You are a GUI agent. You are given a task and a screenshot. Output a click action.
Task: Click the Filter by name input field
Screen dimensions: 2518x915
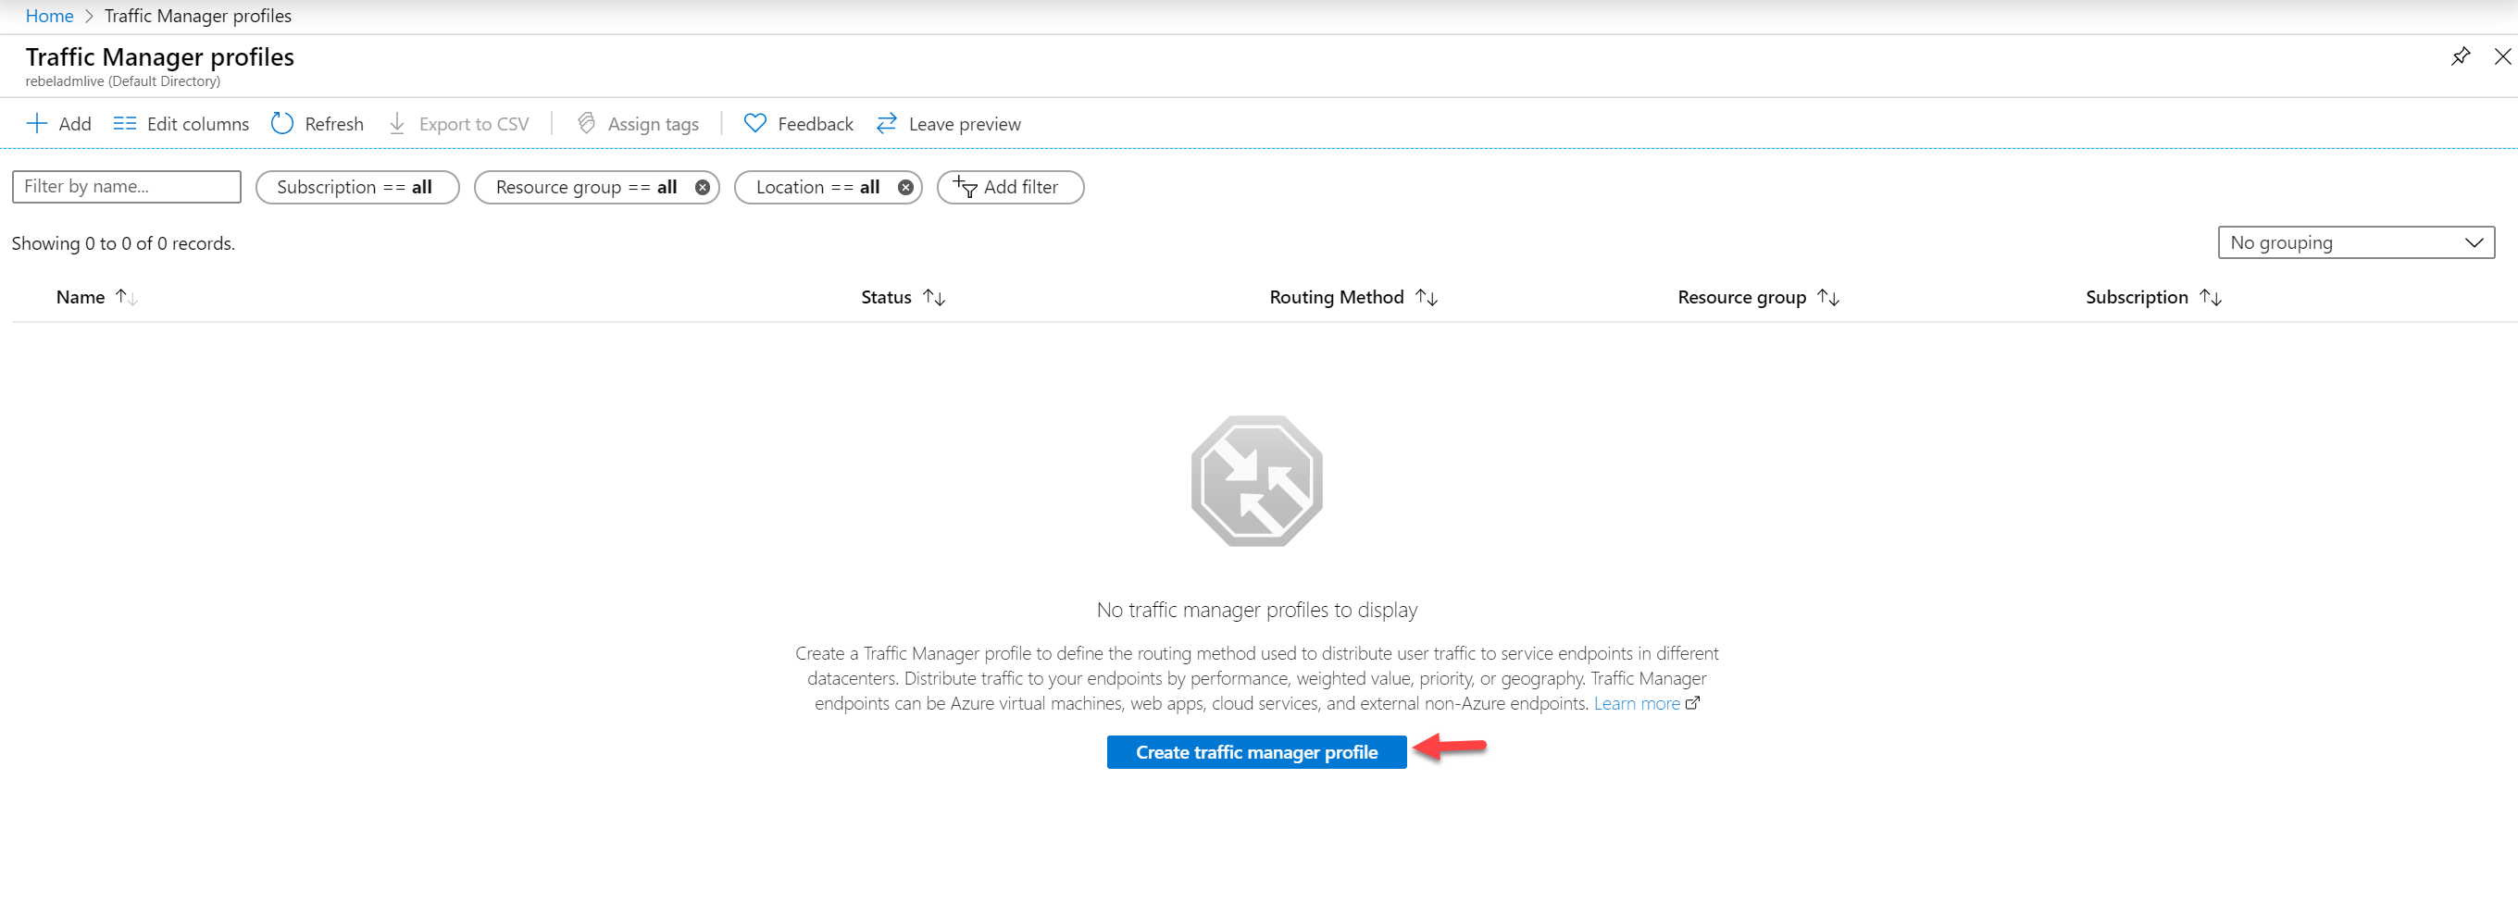point(126,187)
